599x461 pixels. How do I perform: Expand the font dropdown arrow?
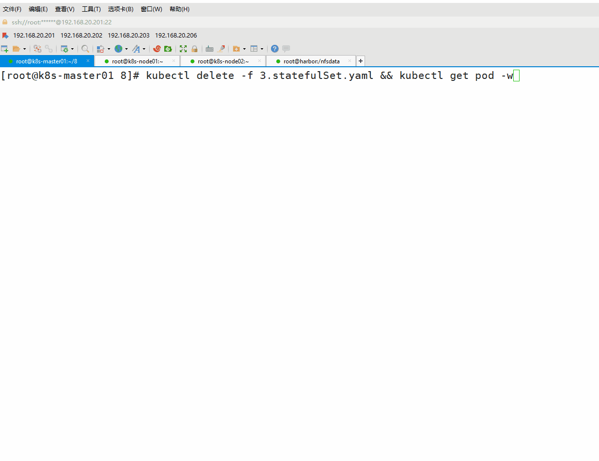144,49
